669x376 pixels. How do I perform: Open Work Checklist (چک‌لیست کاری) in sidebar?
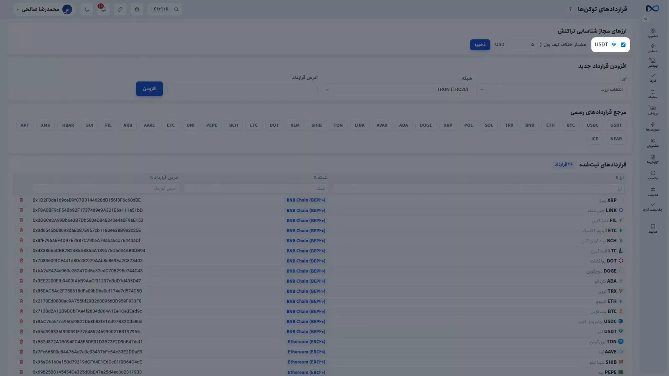point(653,207)
